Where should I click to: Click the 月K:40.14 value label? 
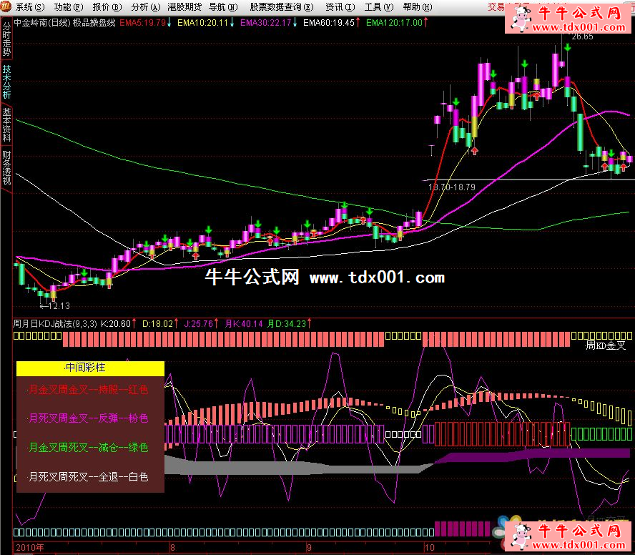(x=244, y=324)
